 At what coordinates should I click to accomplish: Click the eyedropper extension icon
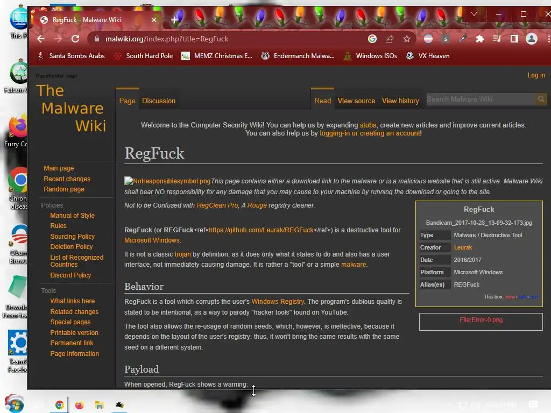(462, 39)
